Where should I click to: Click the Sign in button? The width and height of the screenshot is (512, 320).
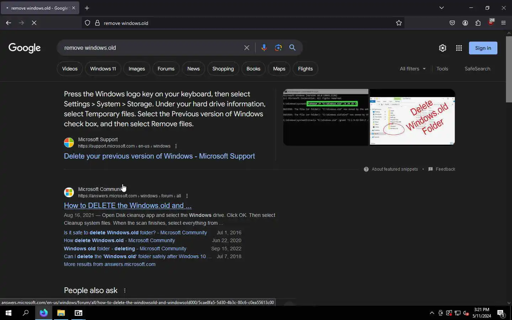[483, 48]
